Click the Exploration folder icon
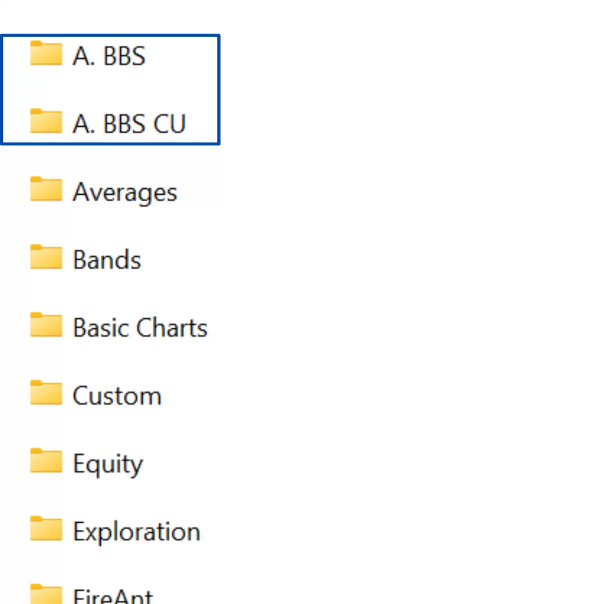604x604 pixels. [x=46, y=529]
